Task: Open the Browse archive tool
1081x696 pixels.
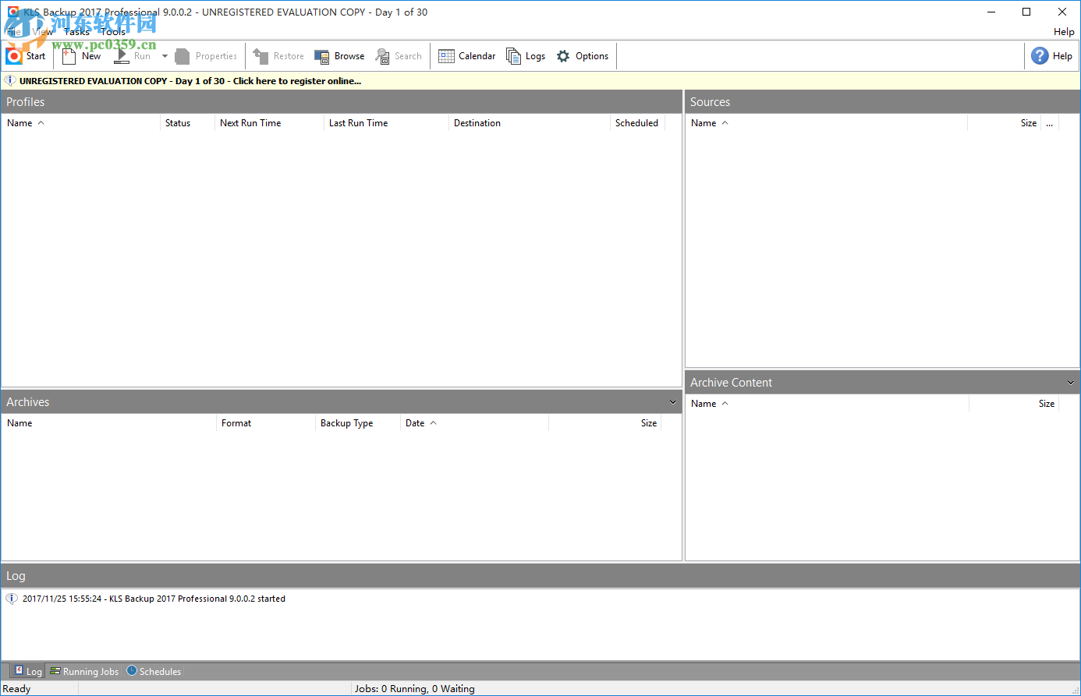Action: pos(339,56)
